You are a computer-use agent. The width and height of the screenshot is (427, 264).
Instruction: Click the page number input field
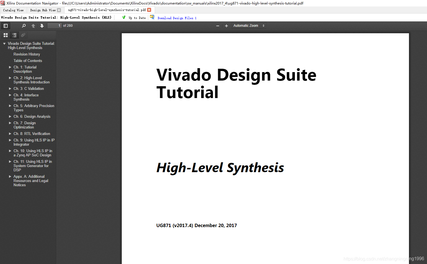(x=54, y=26)
